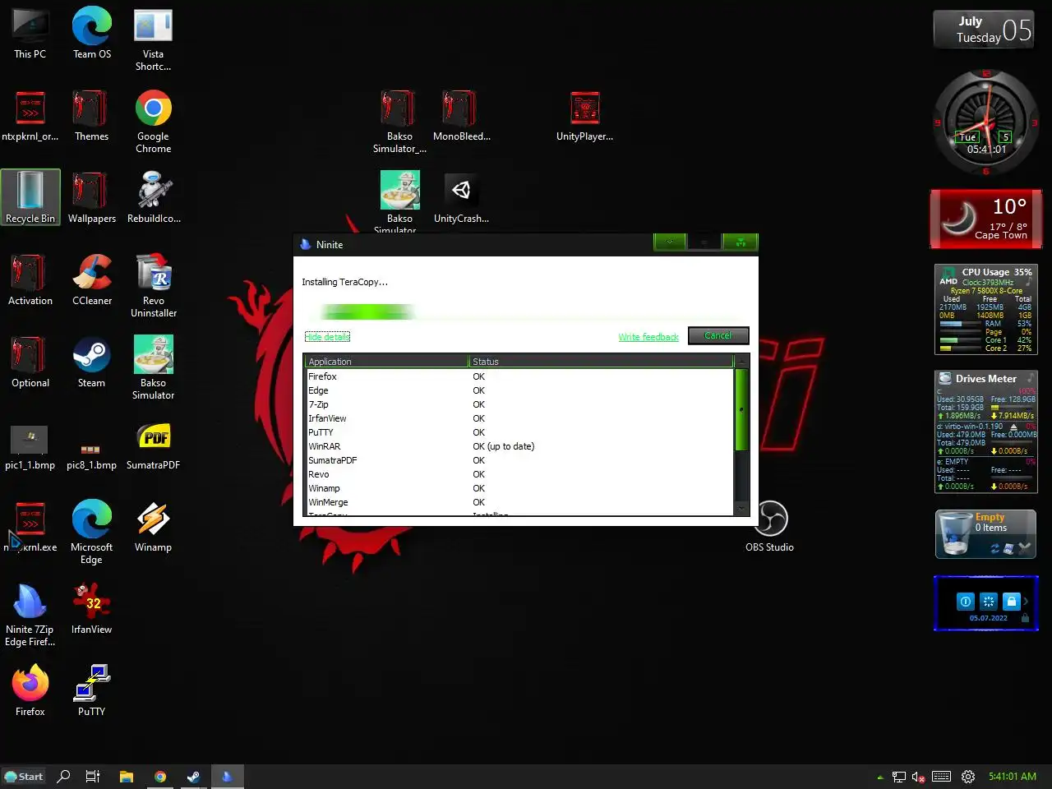This screenshot has height=789, width=1052.
Task: Select the Winamp desktop icon
Action: point(153,527)
